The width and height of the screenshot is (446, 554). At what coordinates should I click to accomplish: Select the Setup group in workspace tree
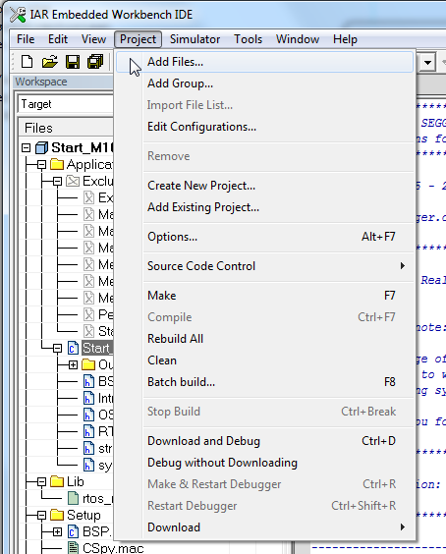click(x=84, y=515)
